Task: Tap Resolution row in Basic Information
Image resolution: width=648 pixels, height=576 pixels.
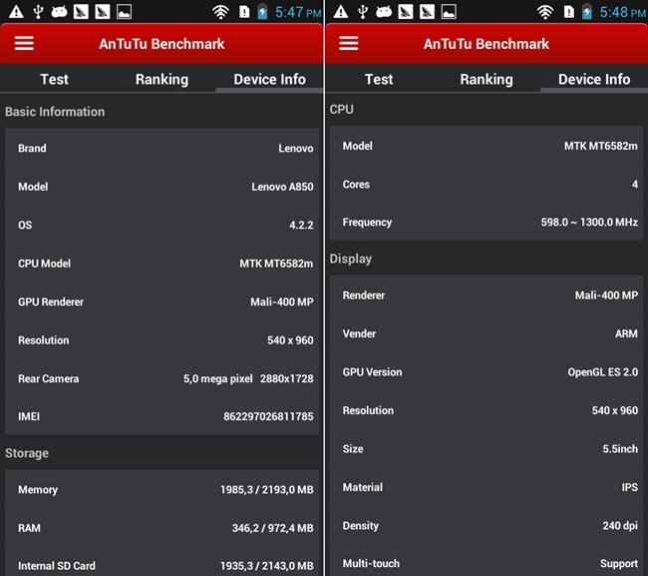Action: click(162, 340)
